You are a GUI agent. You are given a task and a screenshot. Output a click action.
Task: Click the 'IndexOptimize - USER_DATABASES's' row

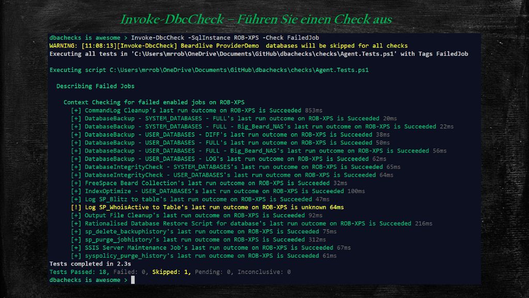(x=217, y=191)
